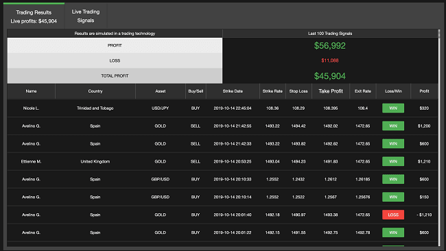Select the Asset column header

pyautogui.click(x=161, y=91)
